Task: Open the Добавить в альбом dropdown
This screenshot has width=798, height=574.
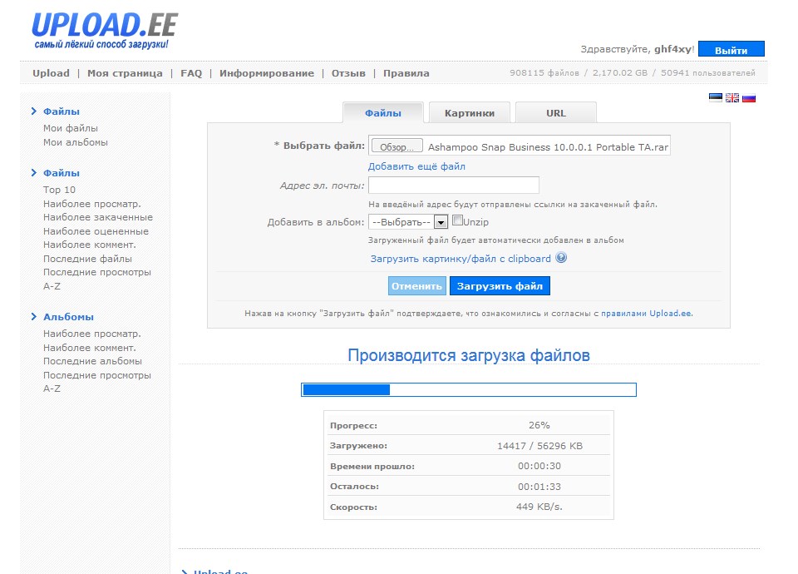Action: point(408,222)
